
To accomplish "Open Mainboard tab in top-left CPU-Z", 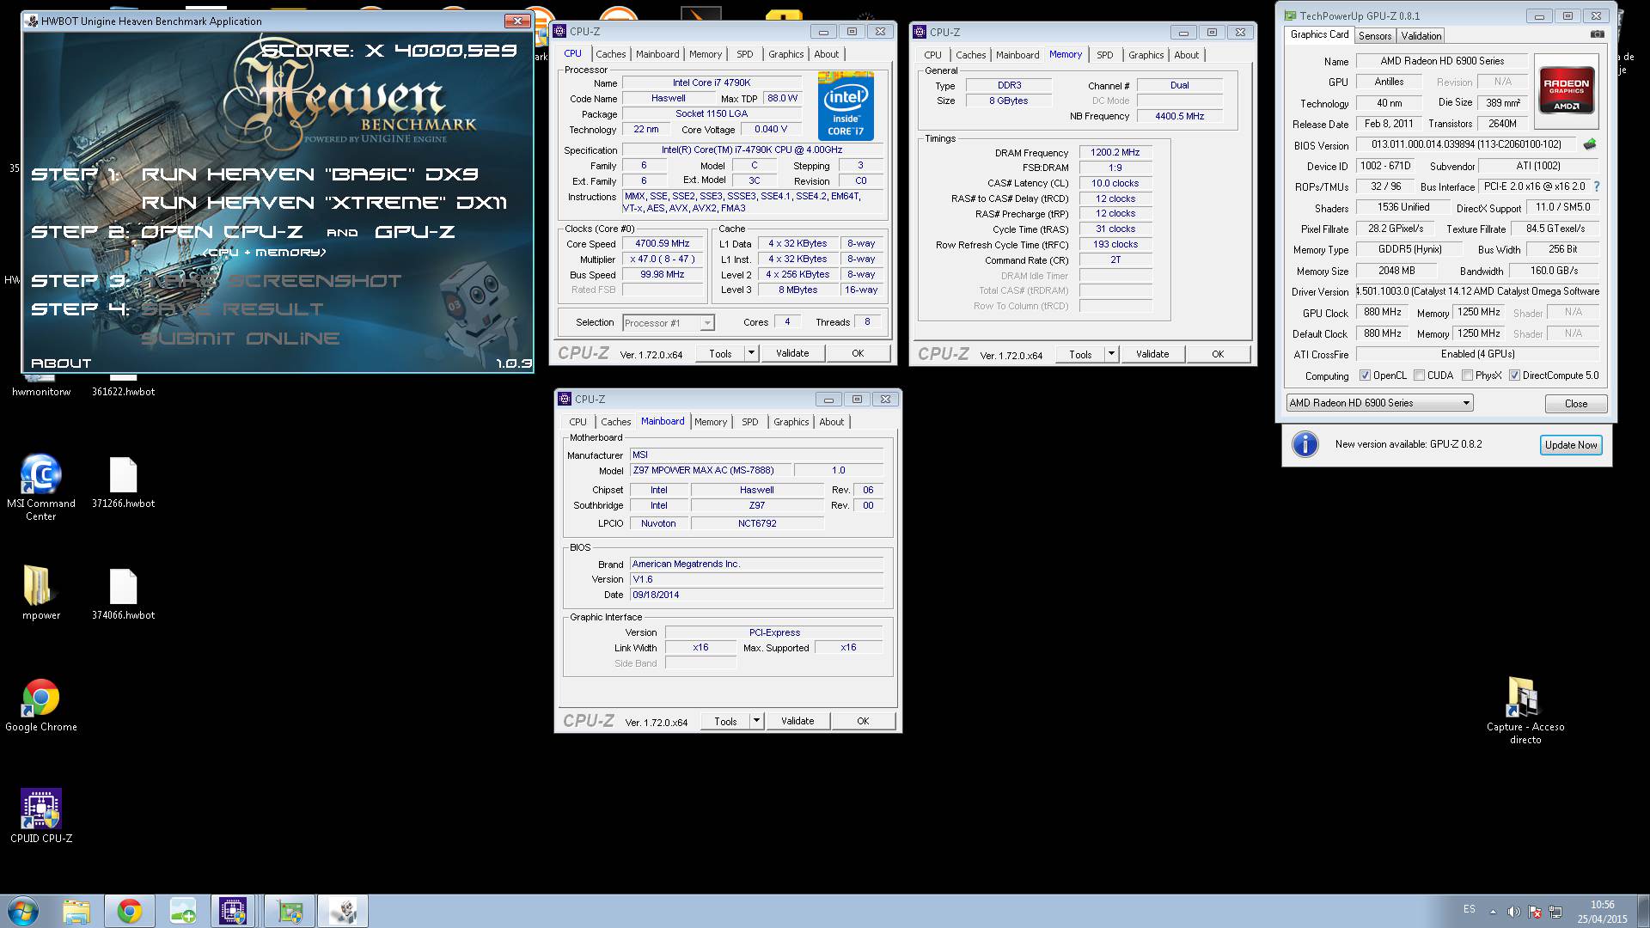I will (657, 54).
